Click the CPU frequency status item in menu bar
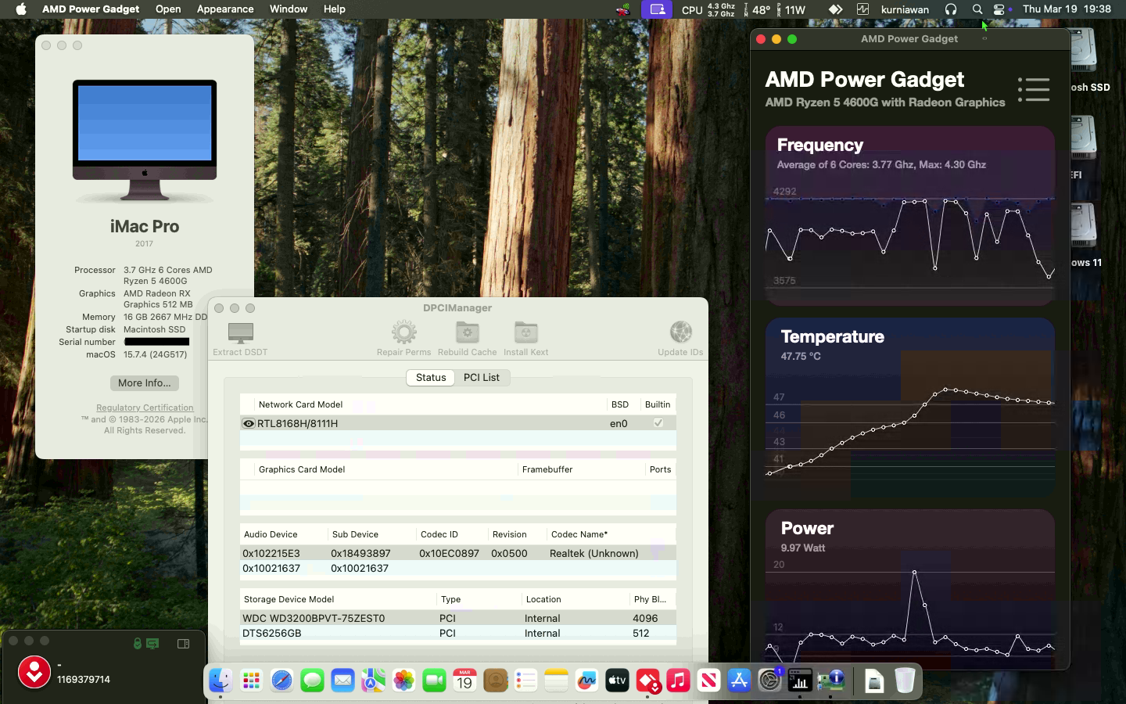This screenshot has height=704, width=1126. pyautogui.click(x=708, y=9)
